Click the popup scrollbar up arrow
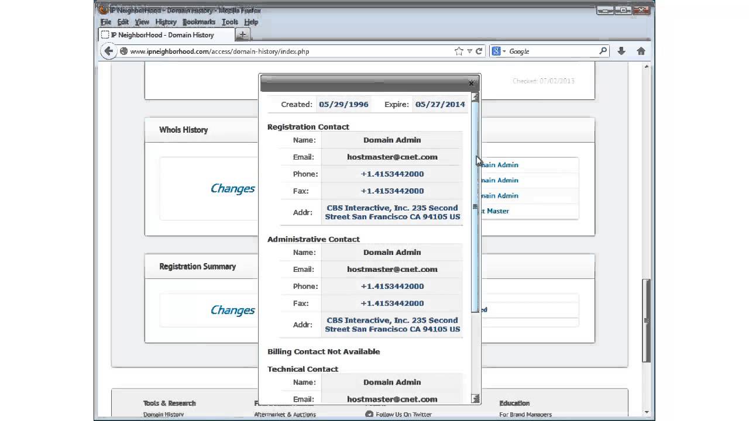Viewport: 749px width, 421px height. [x=475, y=97]
